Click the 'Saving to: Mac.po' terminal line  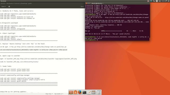93,28
